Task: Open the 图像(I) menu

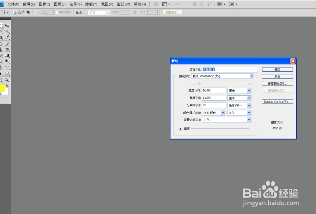Action: (x=44, y=4)
